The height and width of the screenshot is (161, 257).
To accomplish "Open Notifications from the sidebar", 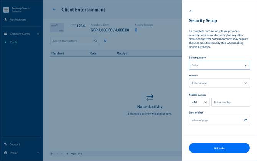I will [x=18, y=20].
